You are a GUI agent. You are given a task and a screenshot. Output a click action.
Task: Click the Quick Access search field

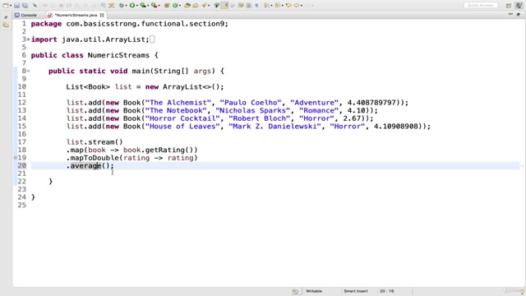(480, 6)
